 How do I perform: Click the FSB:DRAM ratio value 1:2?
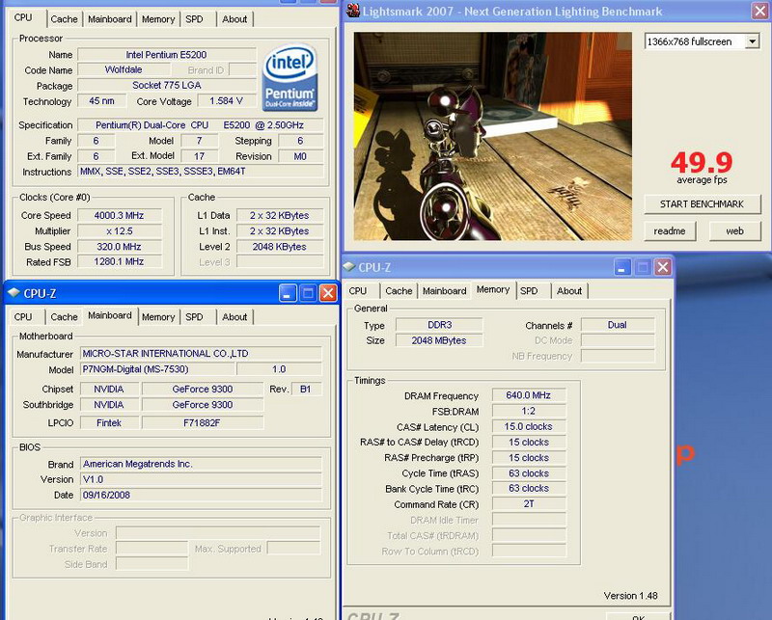[x=529, y=411]
